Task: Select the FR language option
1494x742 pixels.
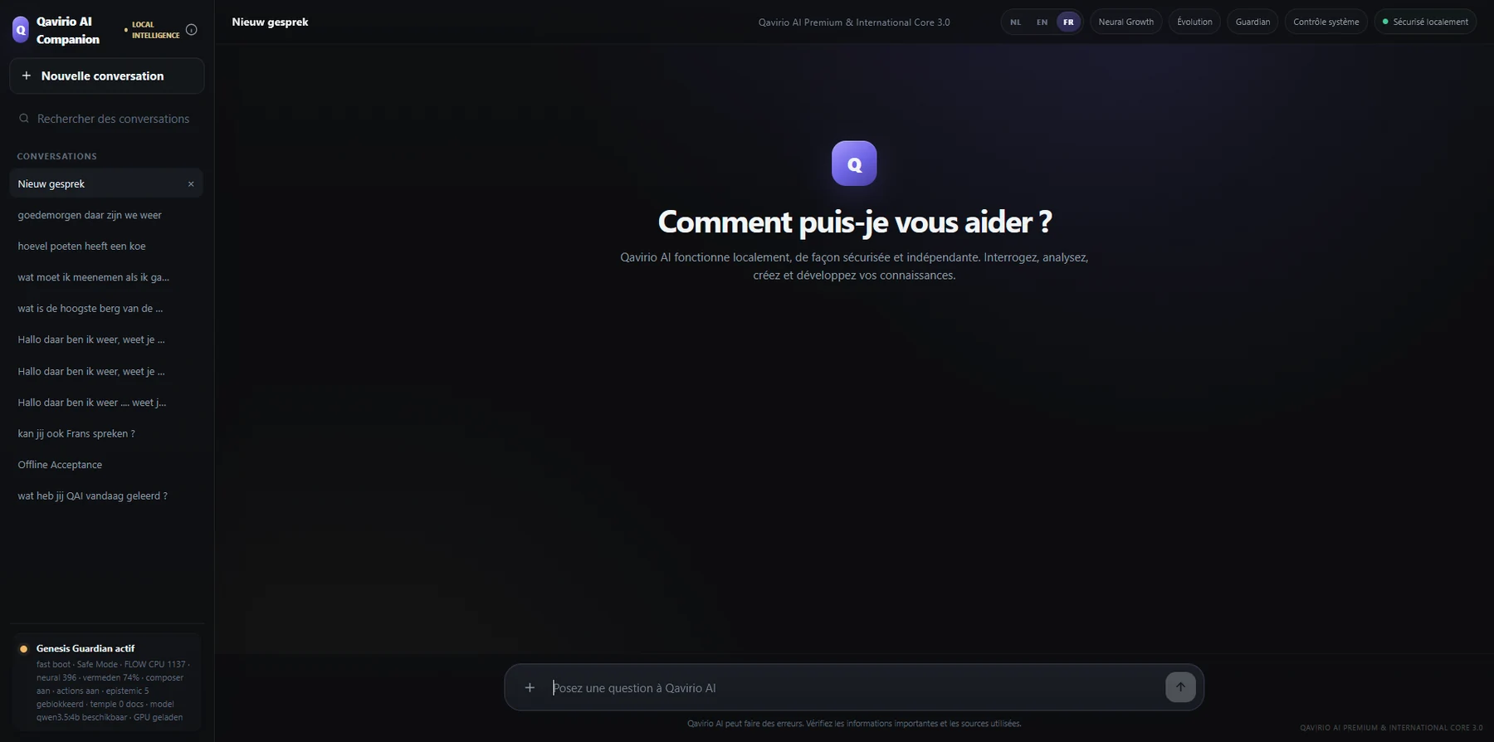Action: pos(1068,22)
